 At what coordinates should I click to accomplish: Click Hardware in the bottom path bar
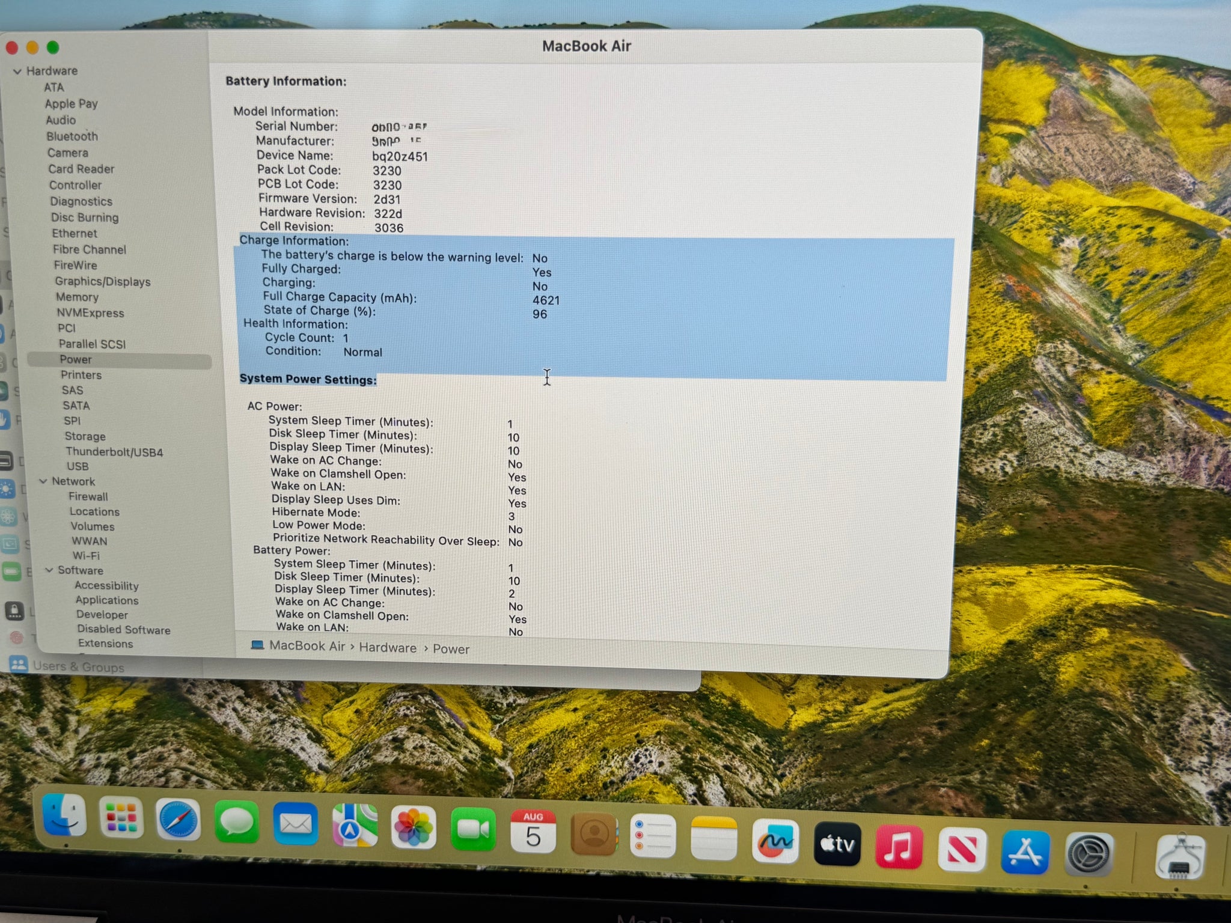pyautogui.click(x=388, y=648)
